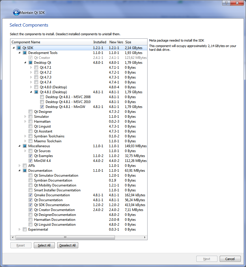Collapse the Documentation section
246x267 pixels.
coord(20,171)
